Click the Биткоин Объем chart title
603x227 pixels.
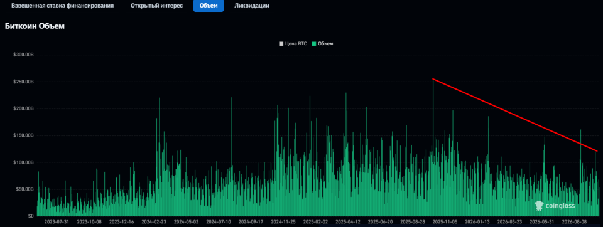pos(35,26)
